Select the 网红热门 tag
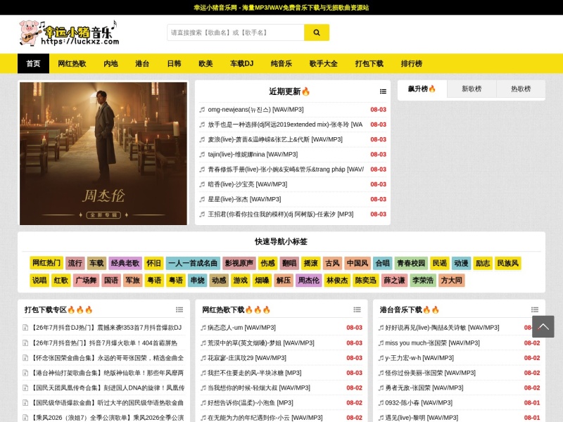The width and height of the screenshot is (563, 422). 46,263
